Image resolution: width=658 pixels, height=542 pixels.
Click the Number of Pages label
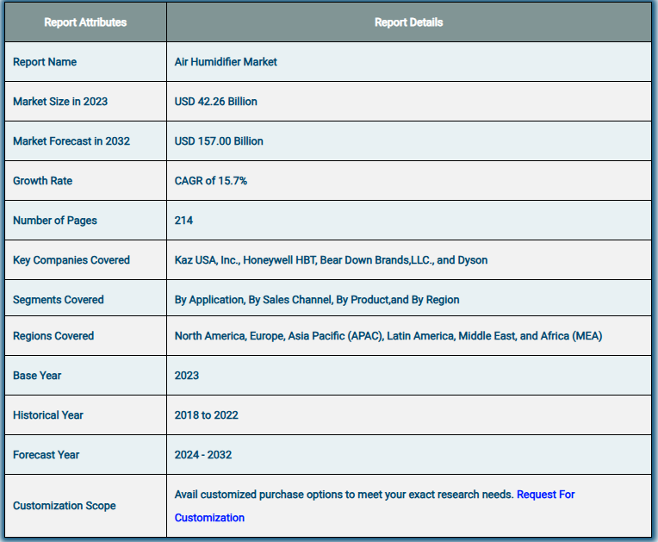click(55, 221)
